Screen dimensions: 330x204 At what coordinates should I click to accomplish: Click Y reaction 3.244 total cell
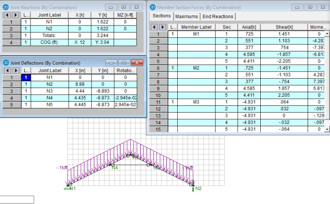(102, 35)
